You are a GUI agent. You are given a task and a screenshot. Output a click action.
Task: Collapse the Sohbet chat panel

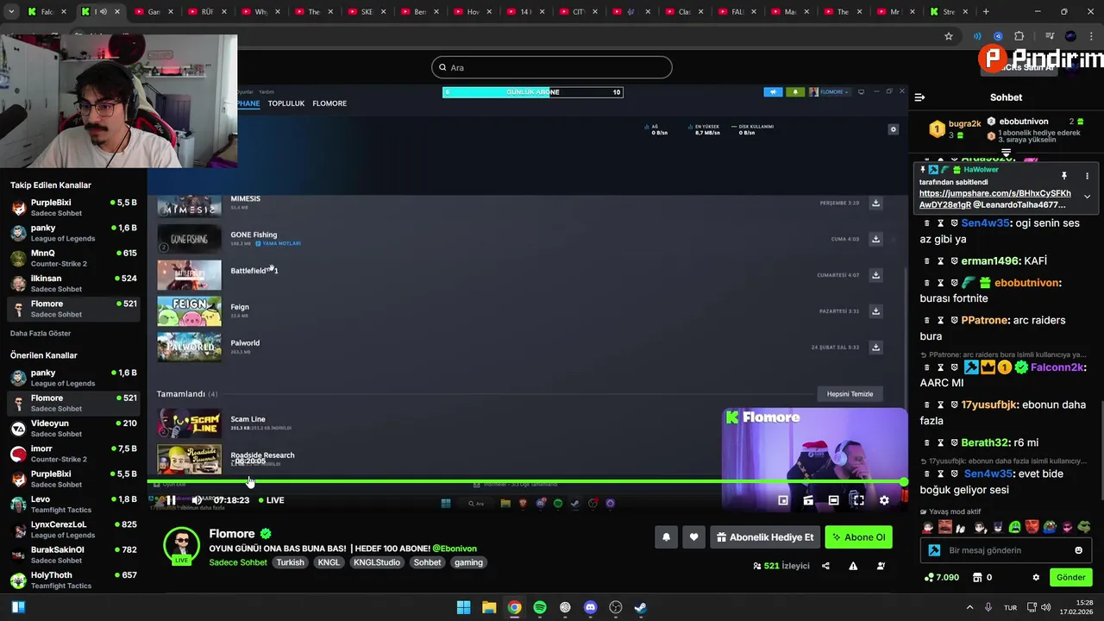[x=919, y=97]
